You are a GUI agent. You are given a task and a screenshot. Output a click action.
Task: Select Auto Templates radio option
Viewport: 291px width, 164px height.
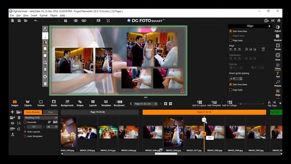point(25,136)
